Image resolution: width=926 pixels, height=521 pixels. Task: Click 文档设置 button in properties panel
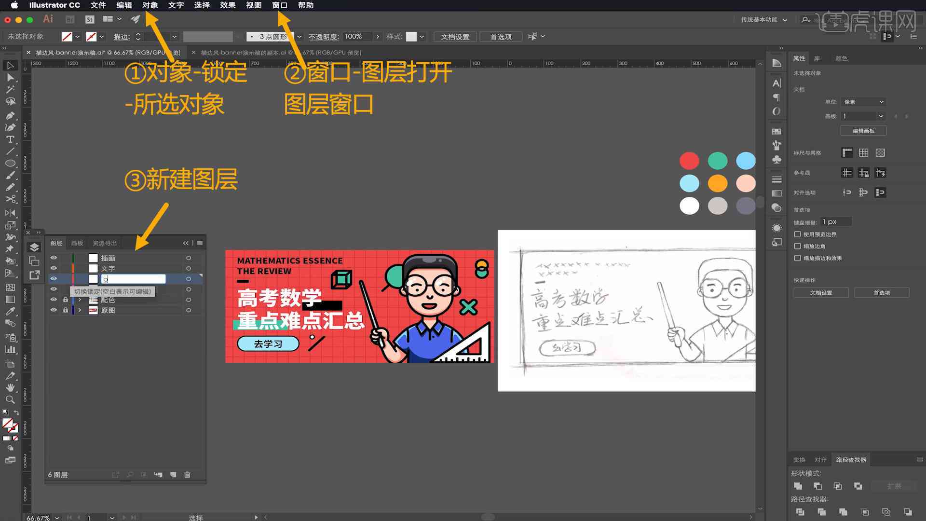tap(821, 293)
